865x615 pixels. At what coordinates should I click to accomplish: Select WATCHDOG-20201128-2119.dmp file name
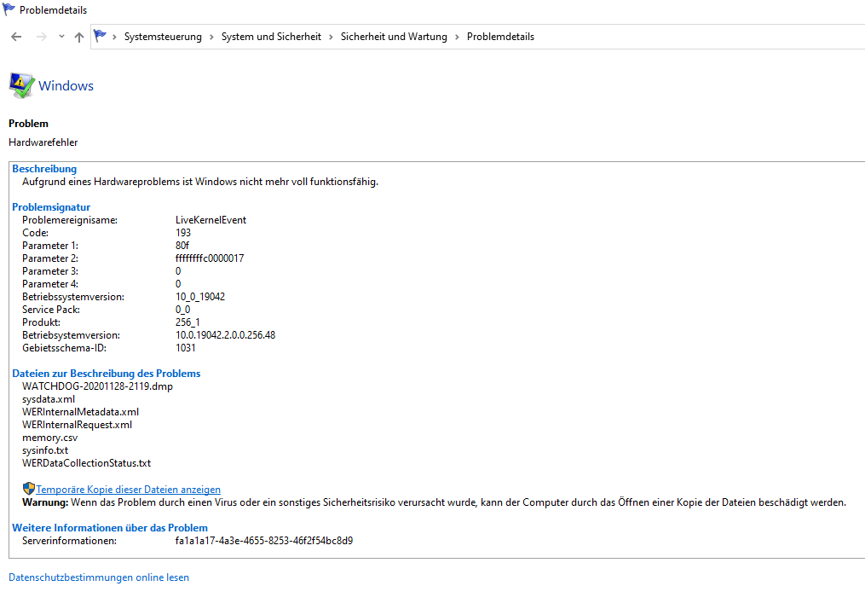click(98, 386)
